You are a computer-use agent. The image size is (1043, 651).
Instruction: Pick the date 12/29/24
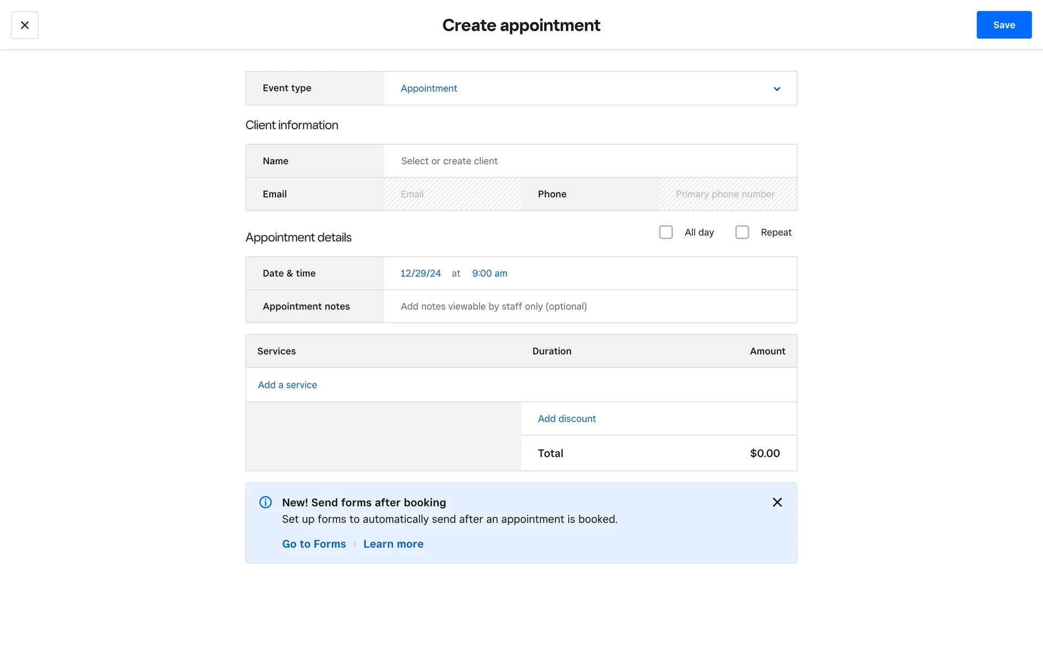(x=420, y=273)
